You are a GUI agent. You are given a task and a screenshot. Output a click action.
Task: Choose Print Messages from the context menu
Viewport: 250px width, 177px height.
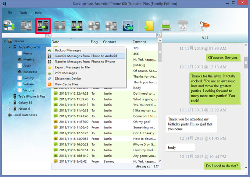(x=86, y=73)
